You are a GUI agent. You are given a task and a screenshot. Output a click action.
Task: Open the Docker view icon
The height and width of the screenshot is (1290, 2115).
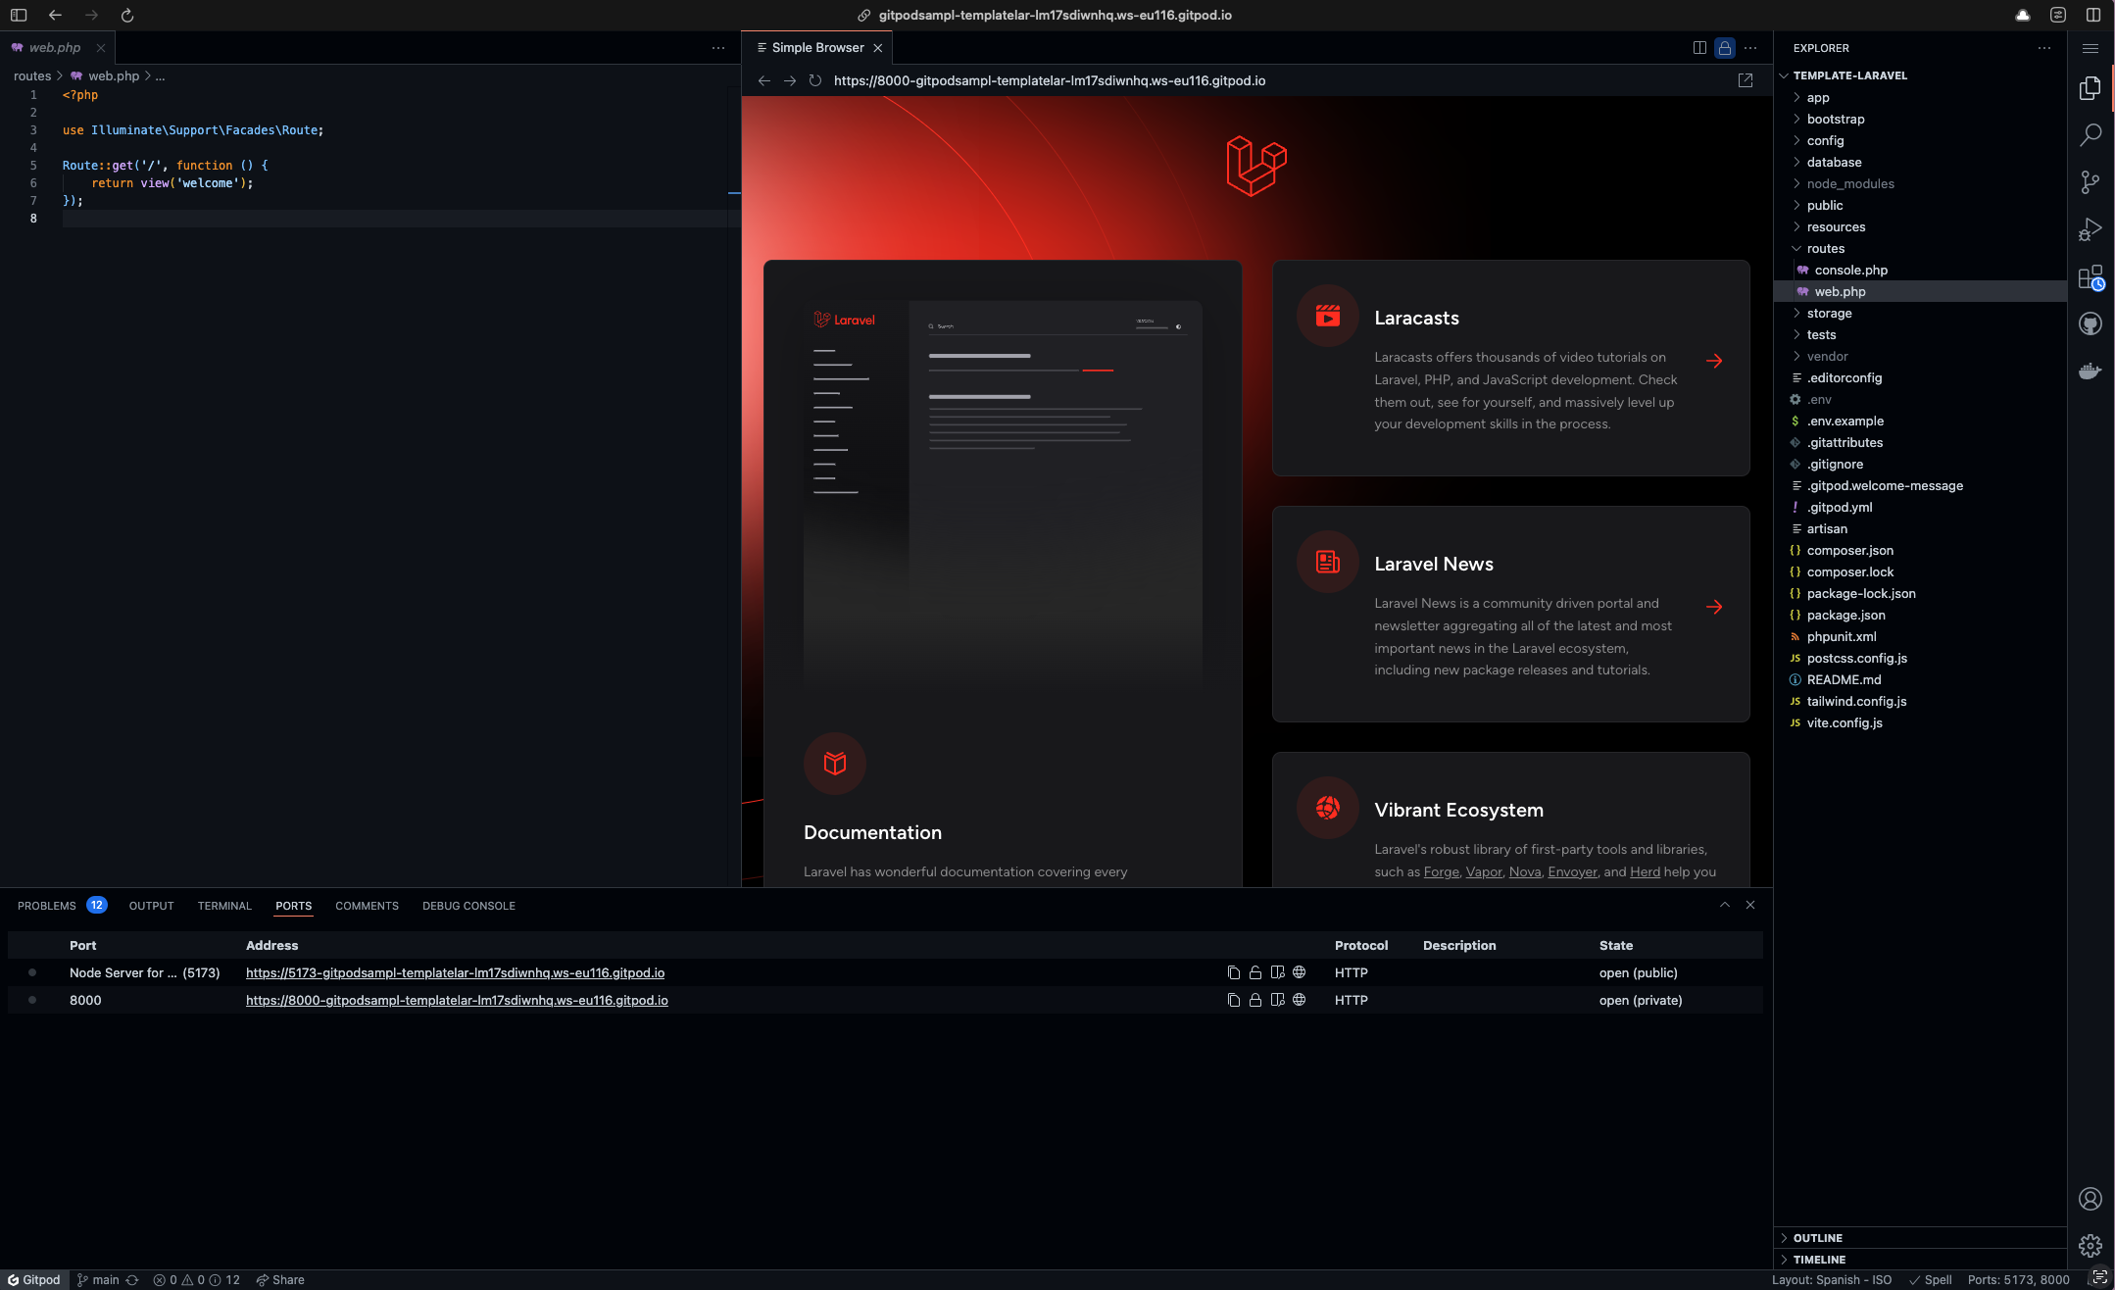[x=2090, y=372]
